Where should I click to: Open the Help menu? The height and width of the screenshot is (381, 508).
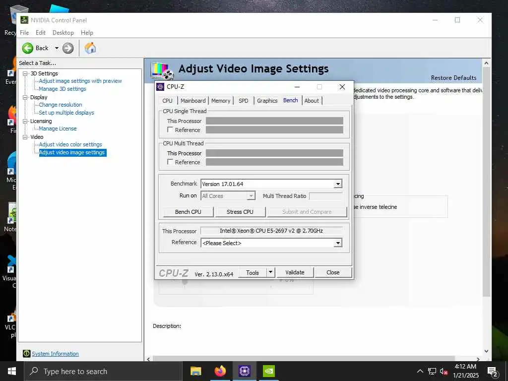(x=87, y=33)
